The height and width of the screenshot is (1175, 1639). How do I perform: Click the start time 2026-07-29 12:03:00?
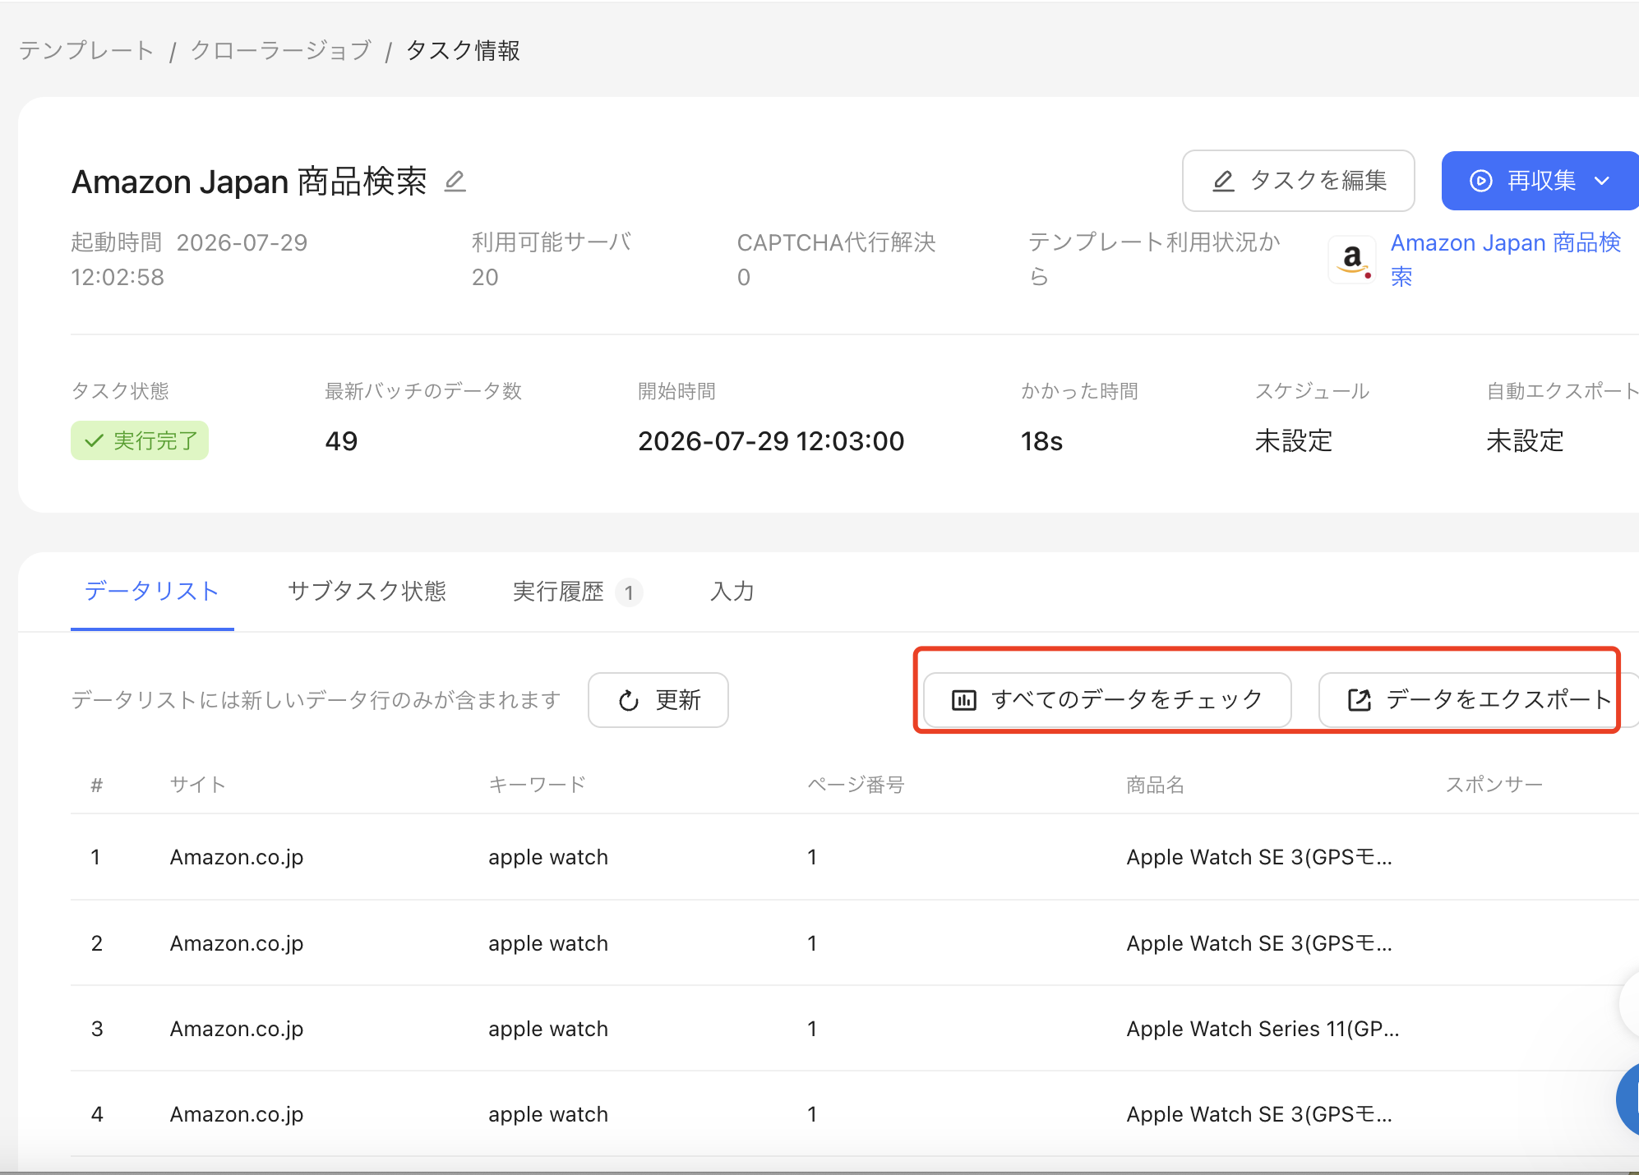[x=771, y=441]
